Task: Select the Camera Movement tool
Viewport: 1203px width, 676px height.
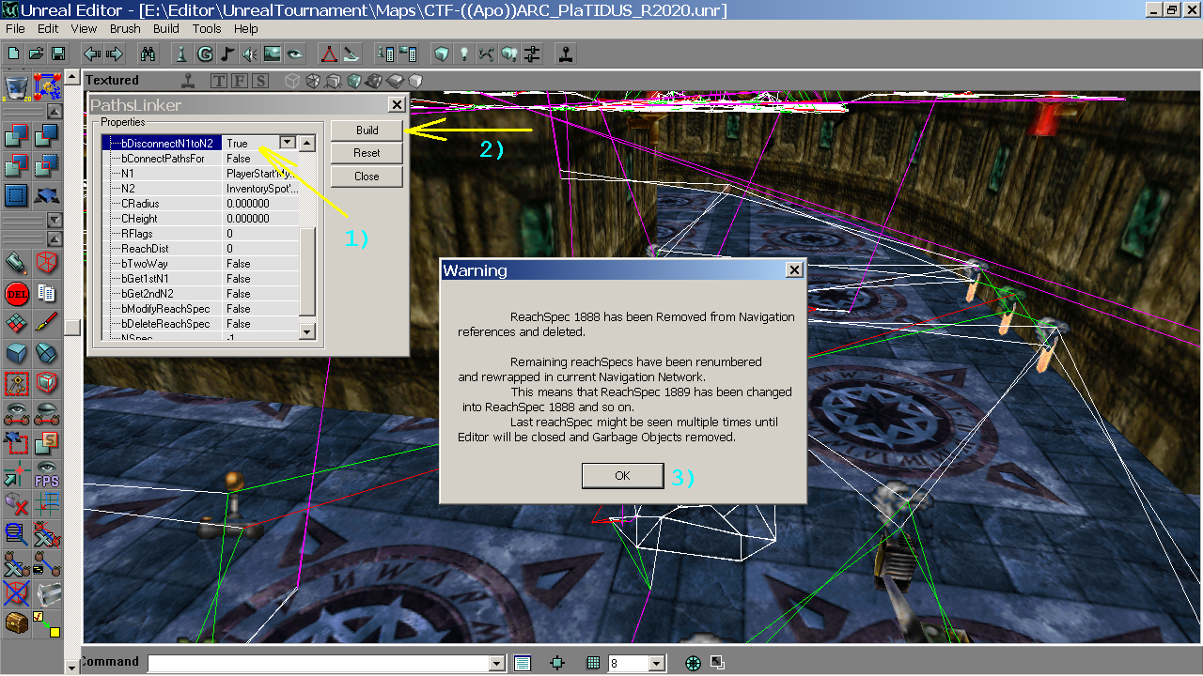Action: click(x=16, y=262)
